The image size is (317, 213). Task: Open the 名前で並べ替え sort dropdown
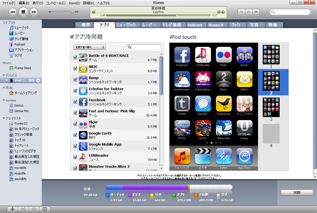(89, 47)
